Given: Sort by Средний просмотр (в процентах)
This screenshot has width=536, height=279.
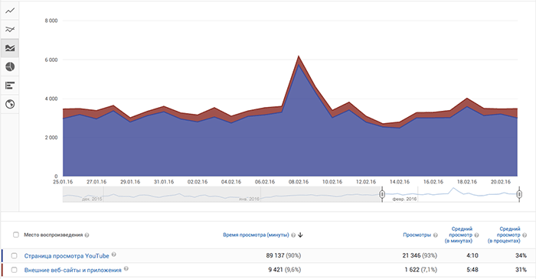Looking at the screenshot, I should (504, 235).
